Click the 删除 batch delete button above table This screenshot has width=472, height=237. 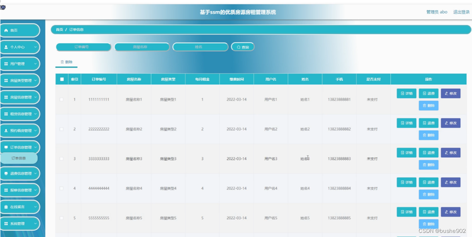(67, 62)
